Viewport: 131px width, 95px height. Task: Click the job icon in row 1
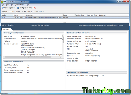[x=3, y=18]
